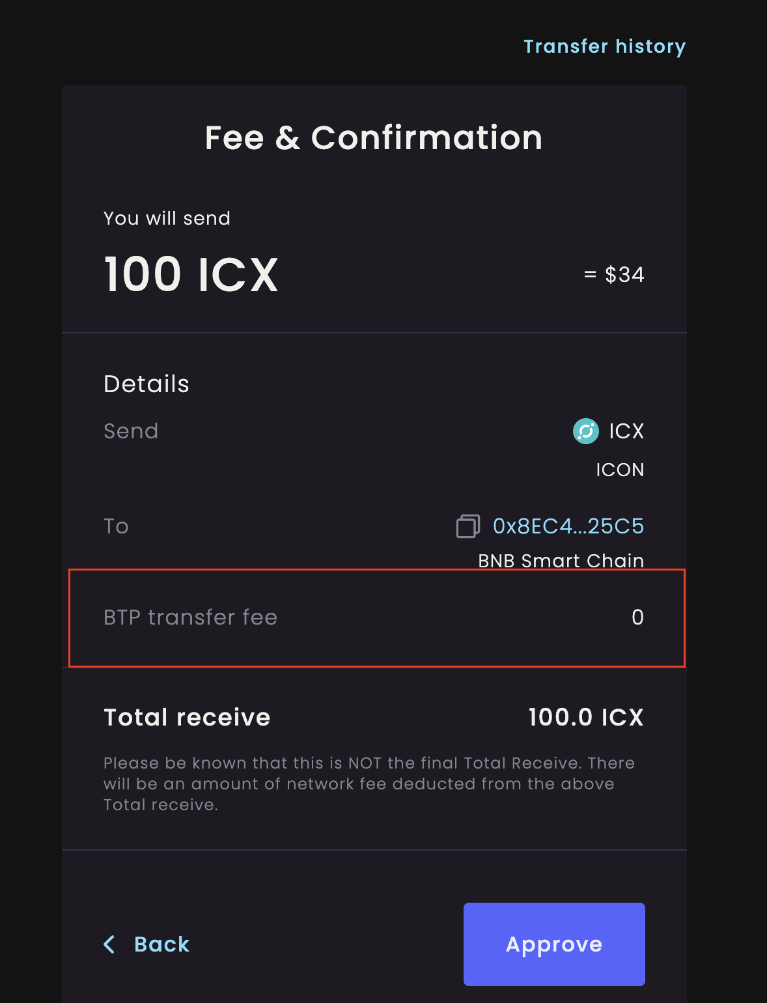Select the Fee & Confirmation heading

pyautogui.click(x=373, y=137)
